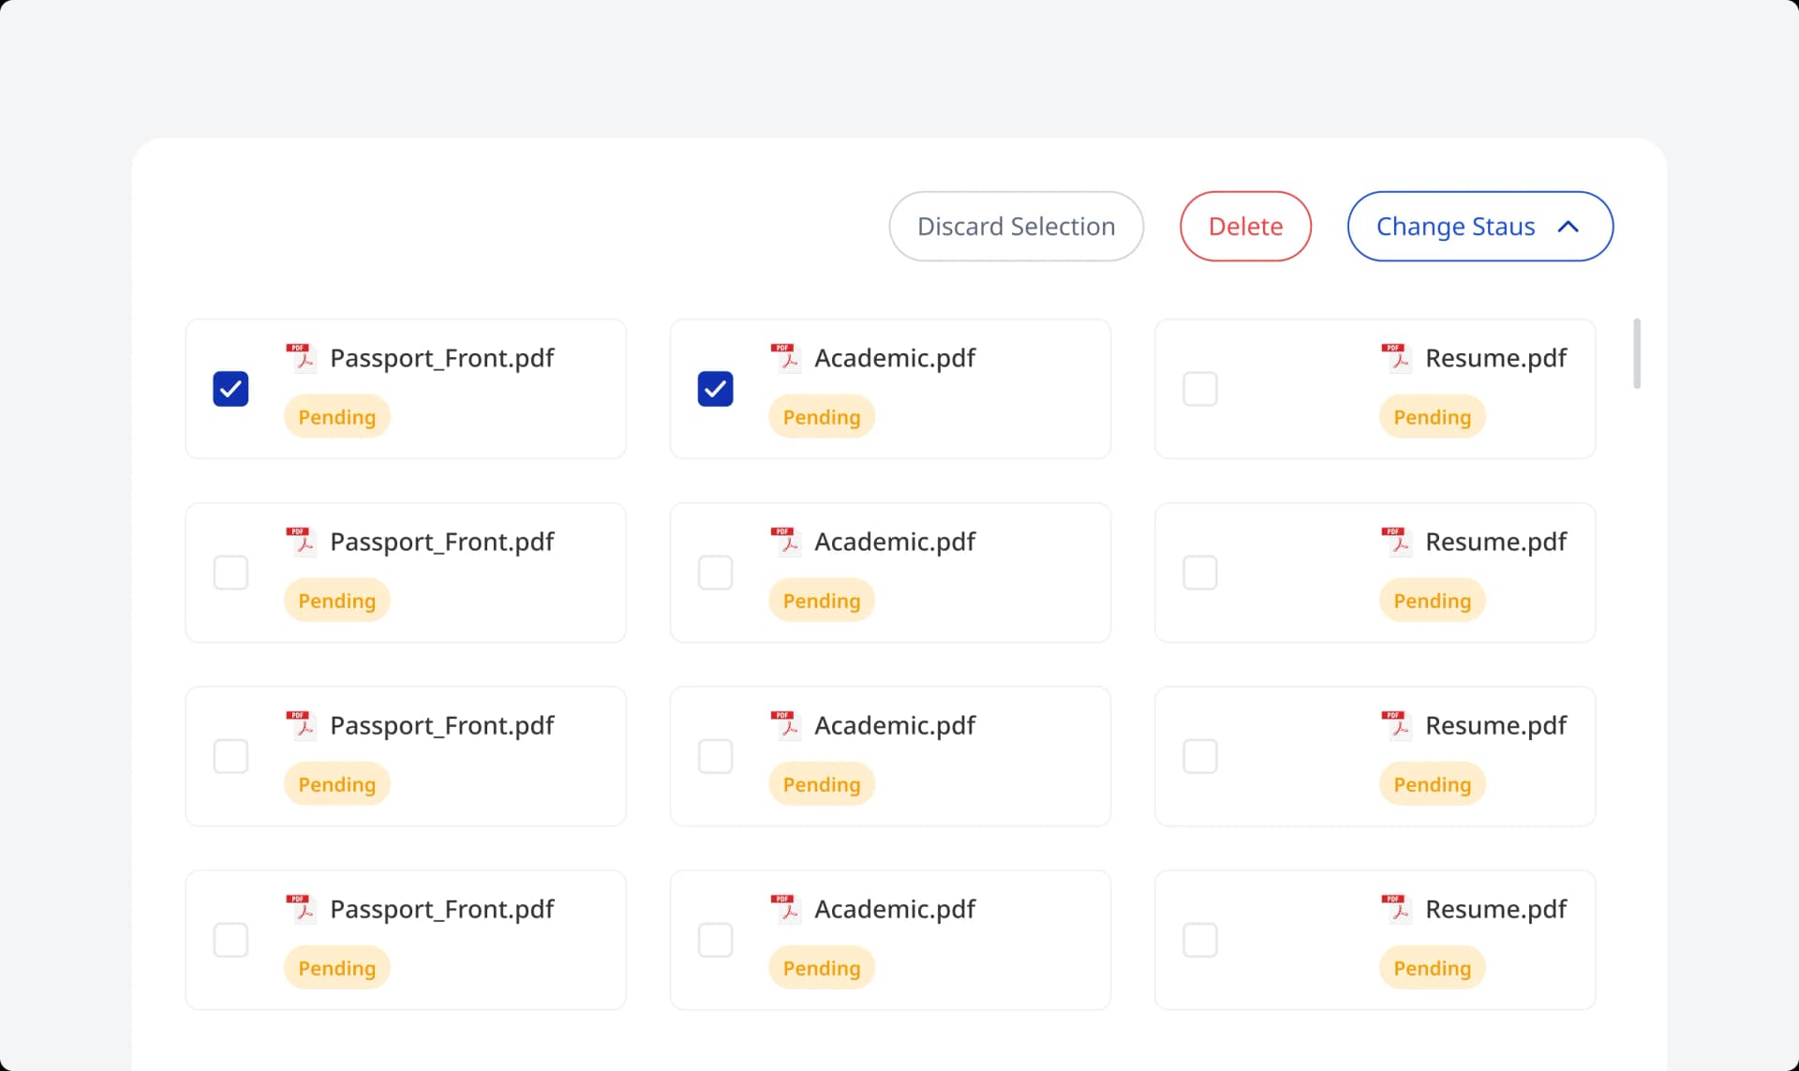Viewport: 1799px width, 1071px height.
Task: Click the PDF icon beside Resume.pdf in top row
Action: (x=1396, y=357)
